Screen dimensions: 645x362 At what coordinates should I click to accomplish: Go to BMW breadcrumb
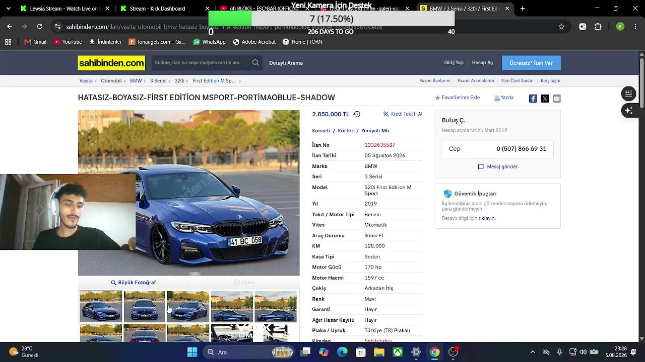tap(136, 80)
